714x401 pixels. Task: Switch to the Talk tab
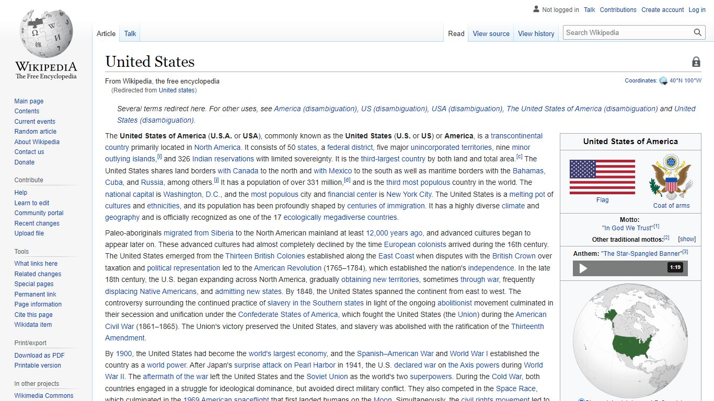(x=130, y=33)
